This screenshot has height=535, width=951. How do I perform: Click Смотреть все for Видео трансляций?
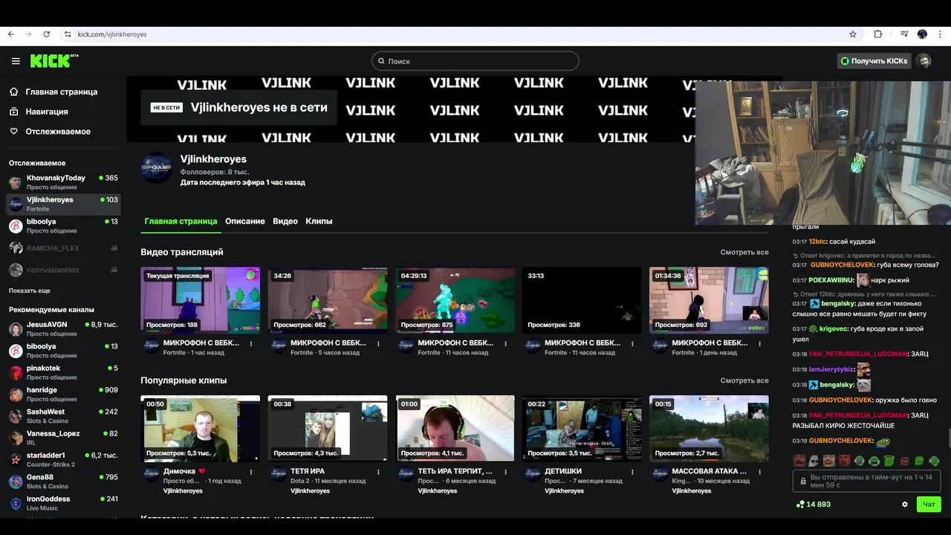click(x=744, y=253)
